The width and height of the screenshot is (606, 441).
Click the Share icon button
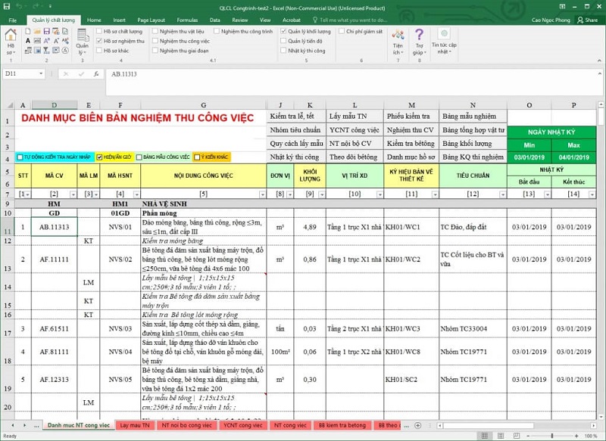[586, 20]
